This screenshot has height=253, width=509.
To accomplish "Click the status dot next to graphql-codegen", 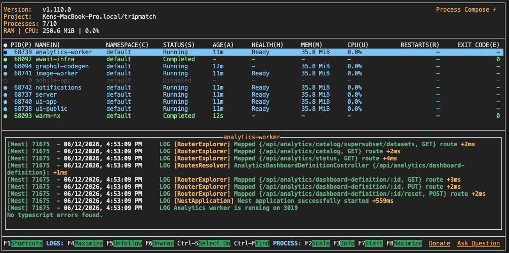I will (5, 66).
